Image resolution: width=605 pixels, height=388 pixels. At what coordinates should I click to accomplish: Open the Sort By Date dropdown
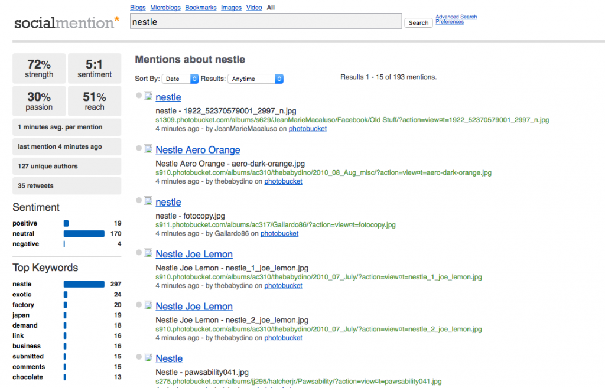point(180,79)
